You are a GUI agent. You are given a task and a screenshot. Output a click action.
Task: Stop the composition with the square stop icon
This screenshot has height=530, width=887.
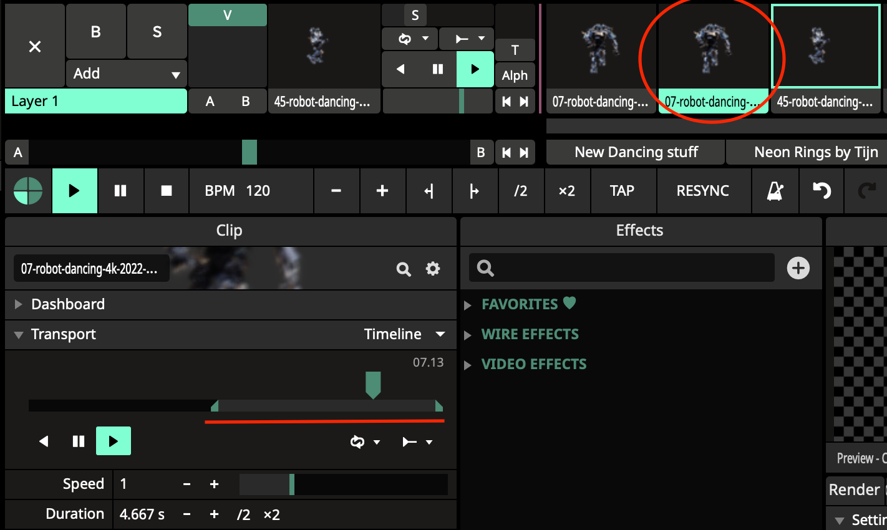[x=167, y=191]
